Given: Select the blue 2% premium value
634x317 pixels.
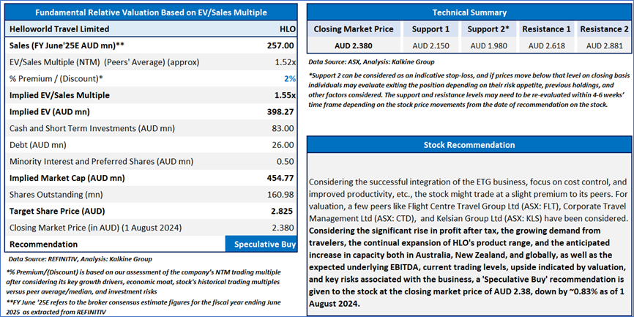Looking at the screenshot, I should 290,78.
